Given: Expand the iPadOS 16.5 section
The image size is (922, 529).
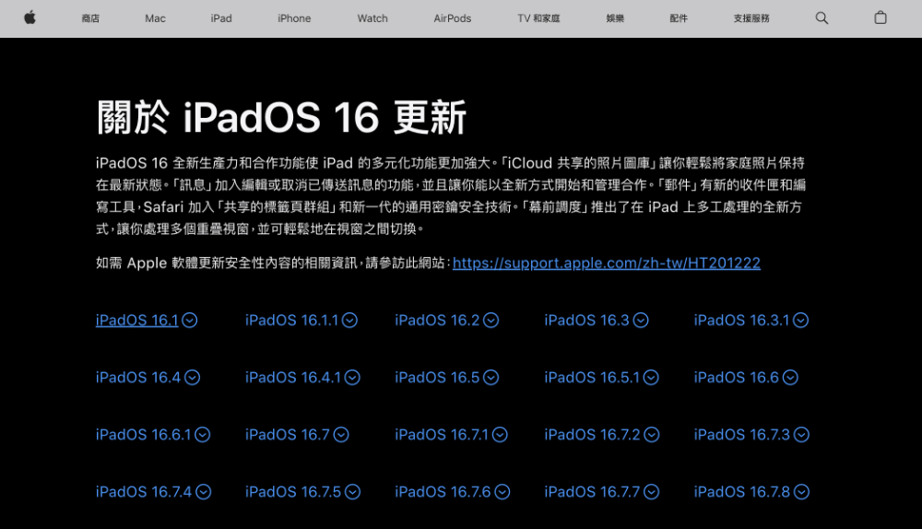Looking at the screenshot, I should pos(447,377).
